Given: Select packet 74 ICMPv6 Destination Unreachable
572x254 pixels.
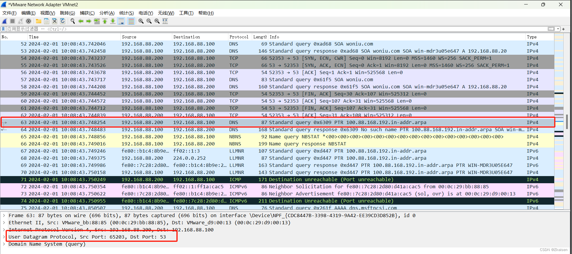Looking at the screenshot, I should 277,201.
